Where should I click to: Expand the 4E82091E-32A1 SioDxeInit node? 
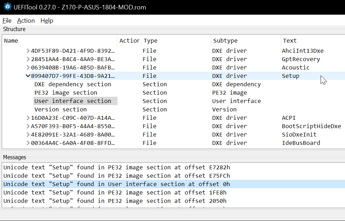(28, 135)
